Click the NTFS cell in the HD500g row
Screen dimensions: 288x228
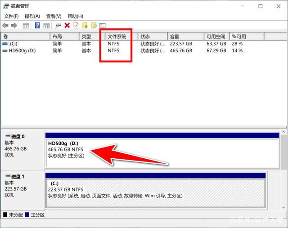click(113, 51)
